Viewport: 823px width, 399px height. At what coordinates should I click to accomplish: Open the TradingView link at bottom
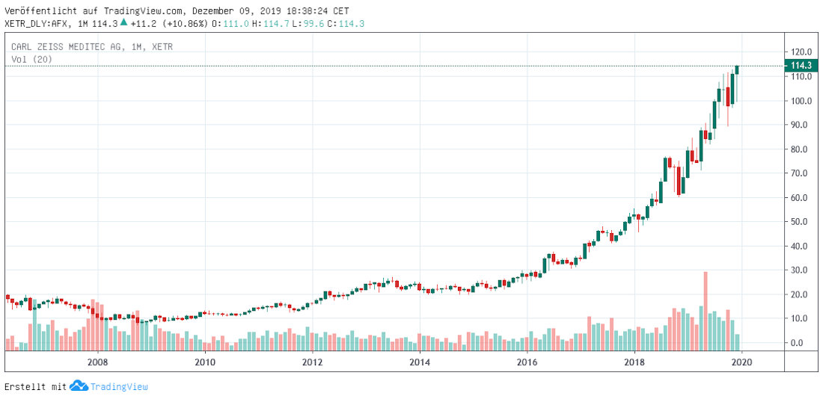[119, 386]
